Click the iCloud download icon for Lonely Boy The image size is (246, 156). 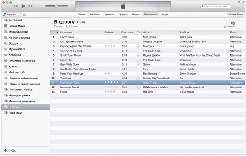click(x=138, y=60)
